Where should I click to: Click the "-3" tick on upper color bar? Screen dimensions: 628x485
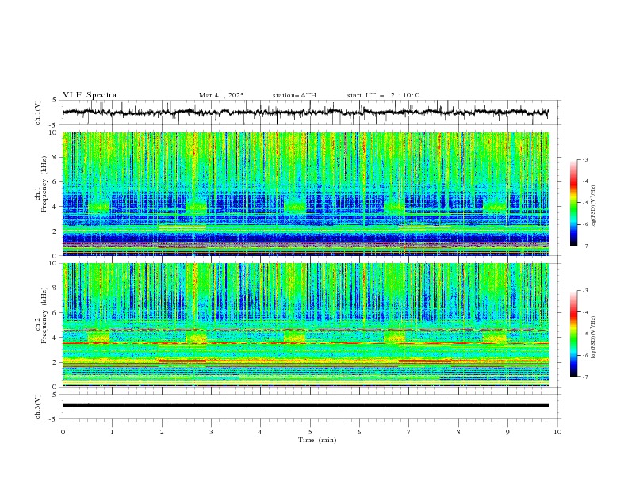pyautogui.click(x=584, y=159)
